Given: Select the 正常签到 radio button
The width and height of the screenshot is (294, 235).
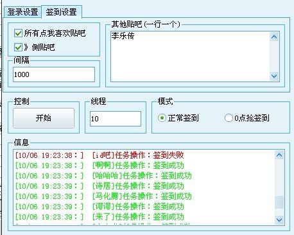Looking at the screenshot, I should (x=162, y=118).
